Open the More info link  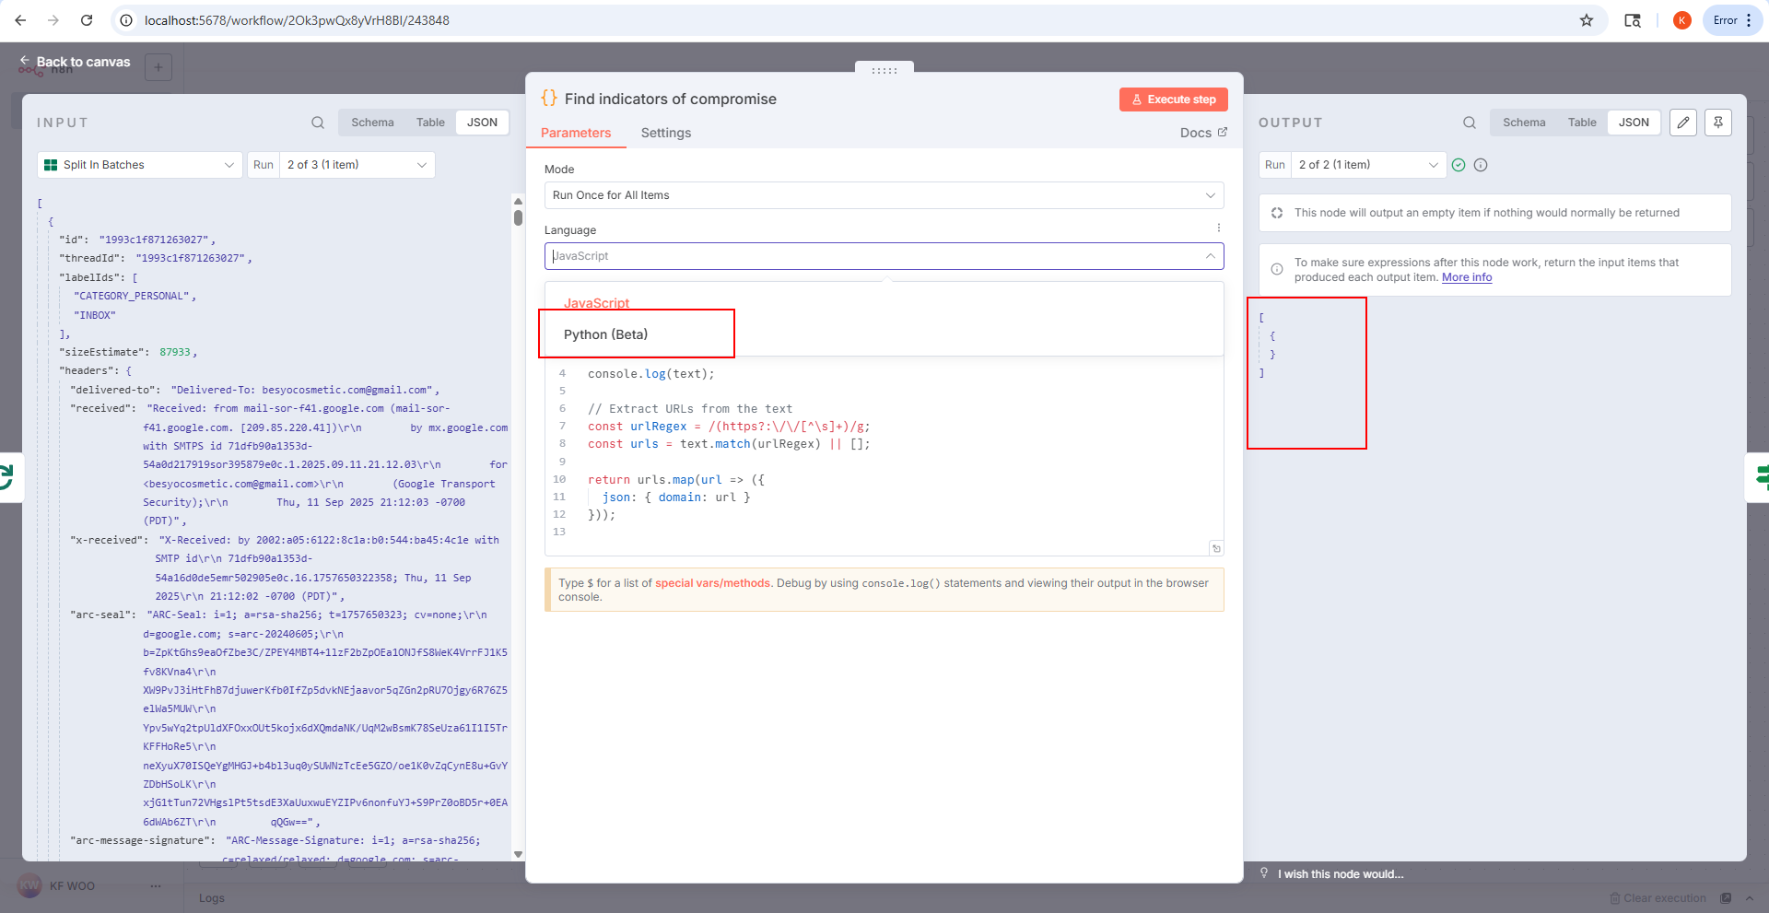tap(1467, 277)
